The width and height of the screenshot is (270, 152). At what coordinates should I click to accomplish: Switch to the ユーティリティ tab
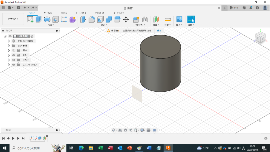pyautogui.click(x=118, y=13)
